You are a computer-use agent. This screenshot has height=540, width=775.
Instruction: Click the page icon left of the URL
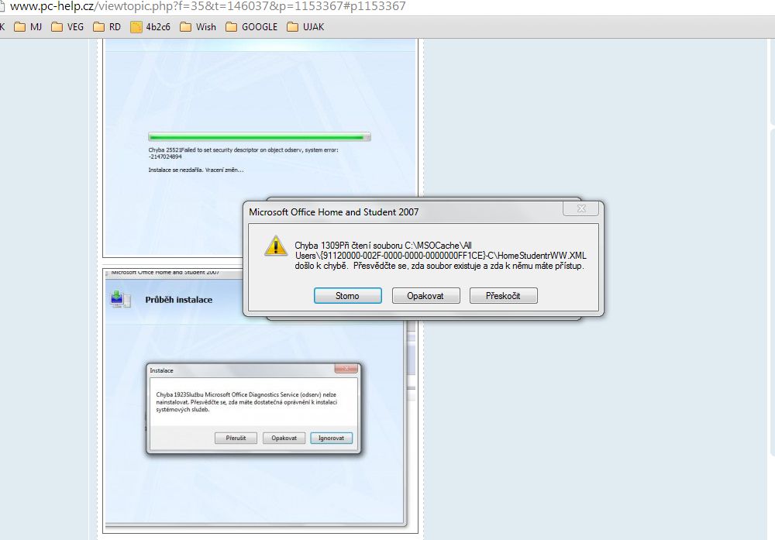(x=2, y=6)
